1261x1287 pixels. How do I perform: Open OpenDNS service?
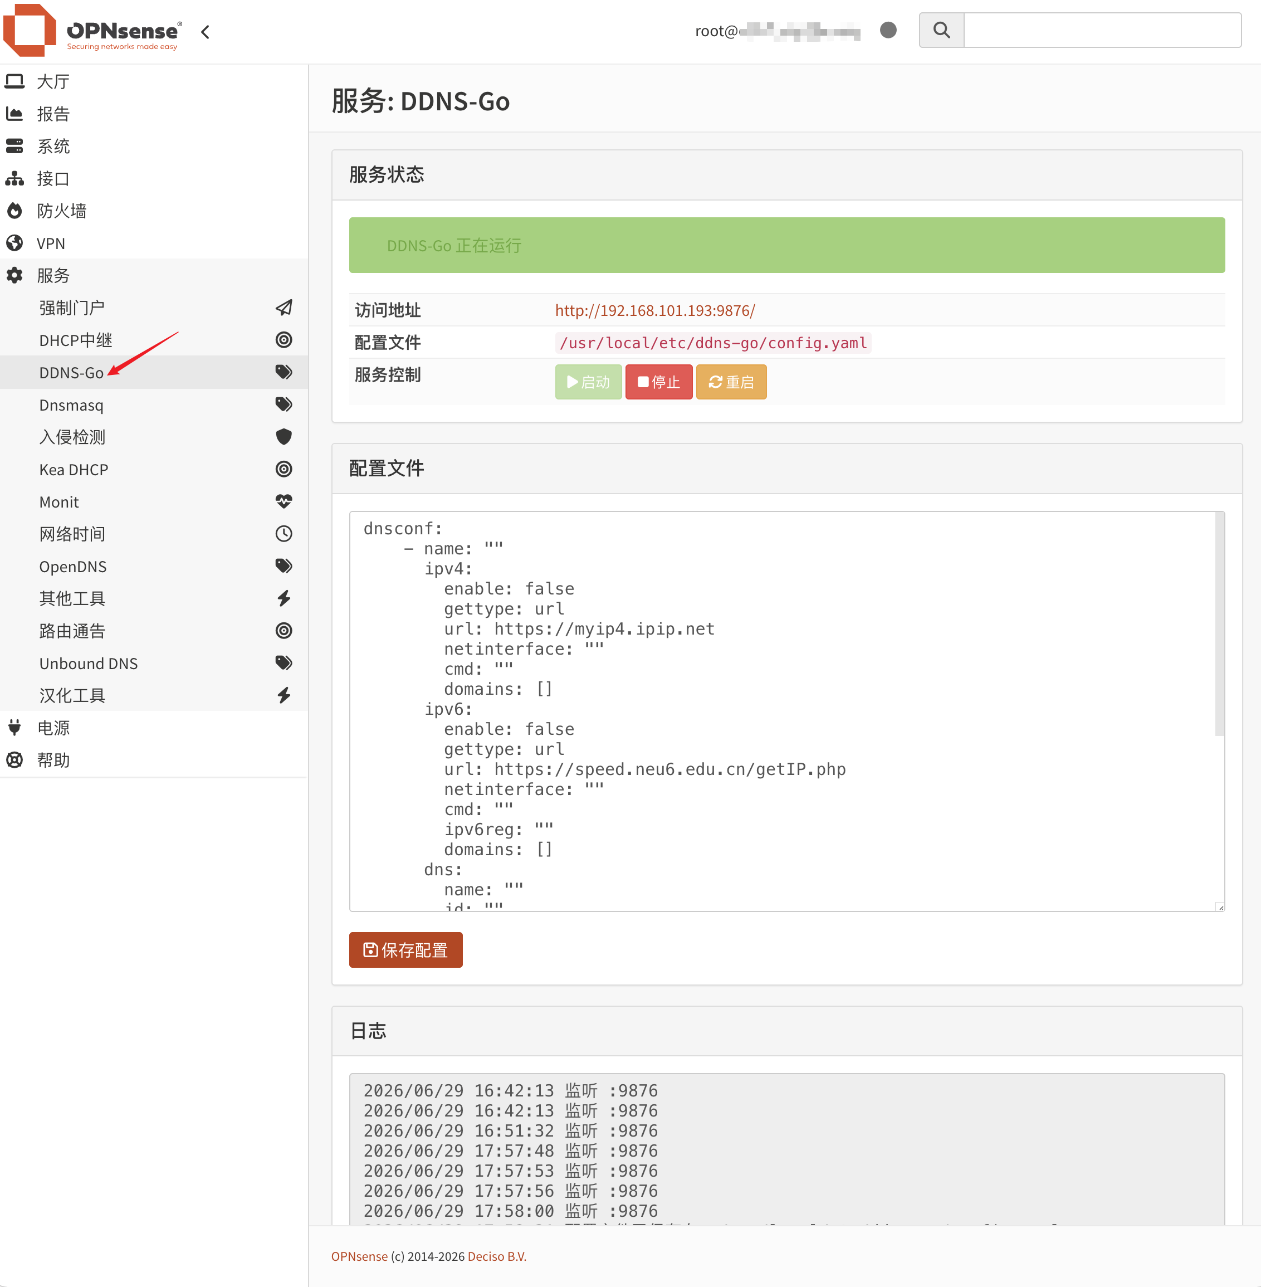[154, 566]
